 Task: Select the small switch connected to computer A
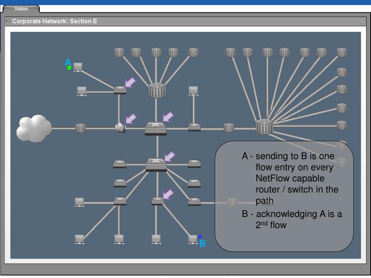coord(120,90)
